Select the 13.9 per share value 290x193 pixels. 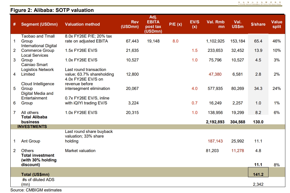(258, 51)
